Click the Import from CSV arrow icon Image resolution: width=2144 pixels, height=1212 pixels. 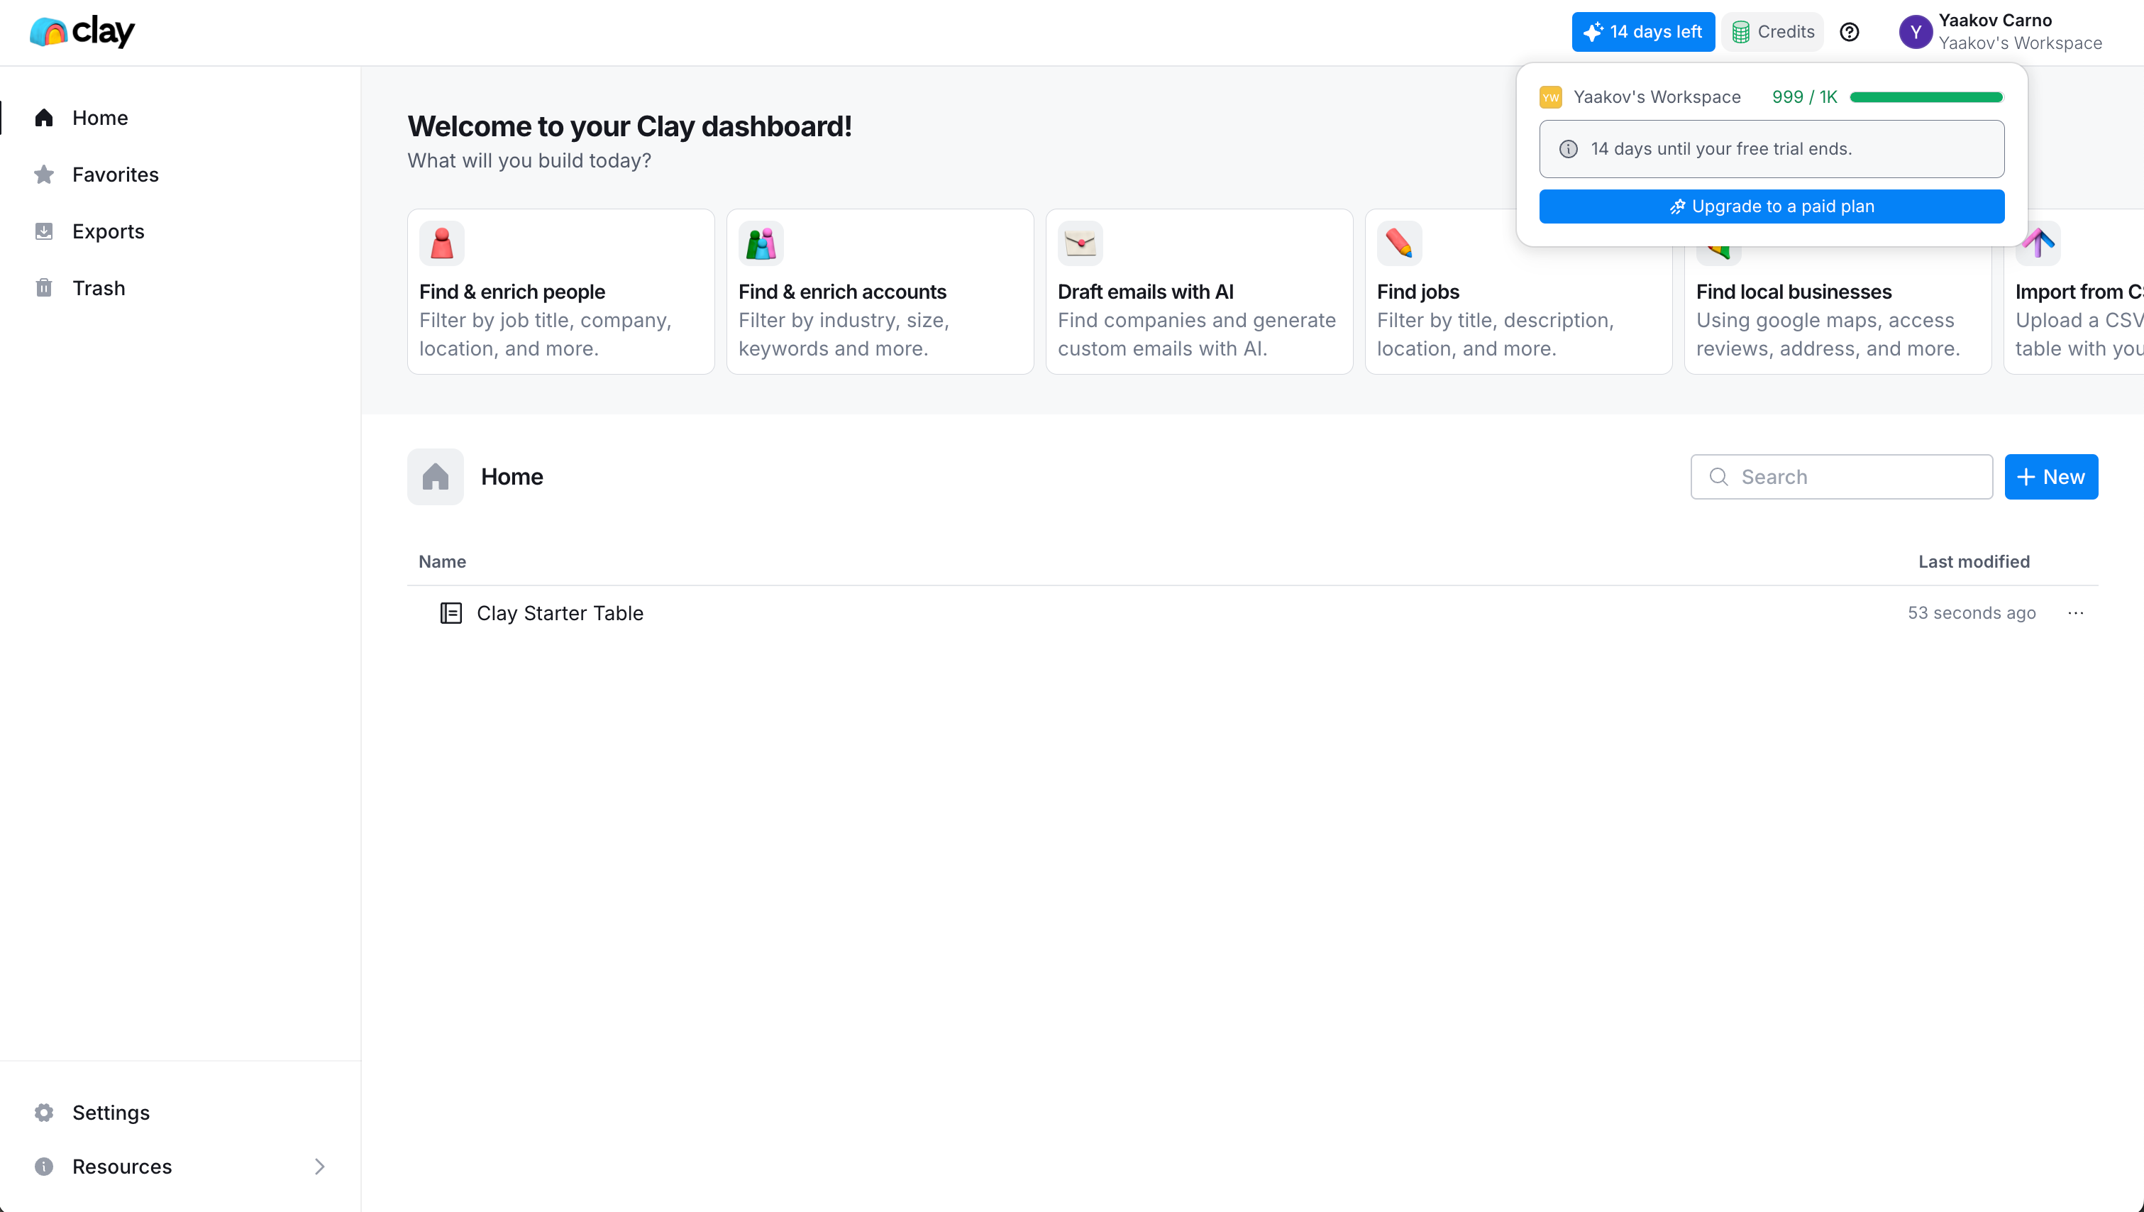coord(2038,243)
